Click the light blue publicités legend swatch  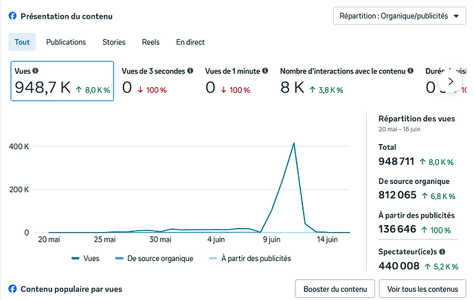[x=213, y=258]
